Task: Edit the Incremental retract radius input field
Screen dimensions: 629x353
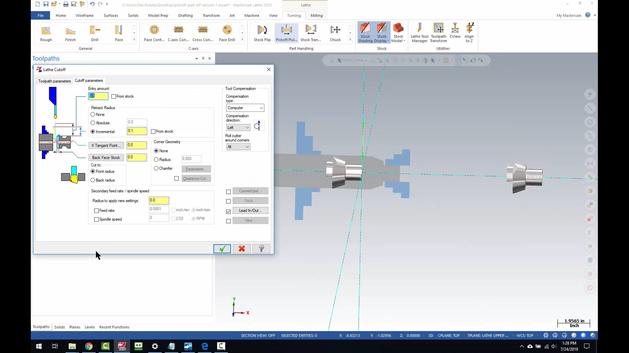Action: click(x=137, y=131)
